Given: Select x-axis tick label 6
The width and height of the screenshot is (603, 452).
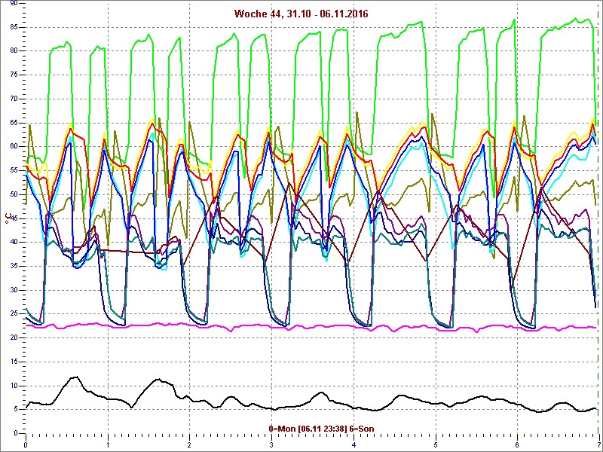Looking at the screenshot, I should (x=516, y=444).
